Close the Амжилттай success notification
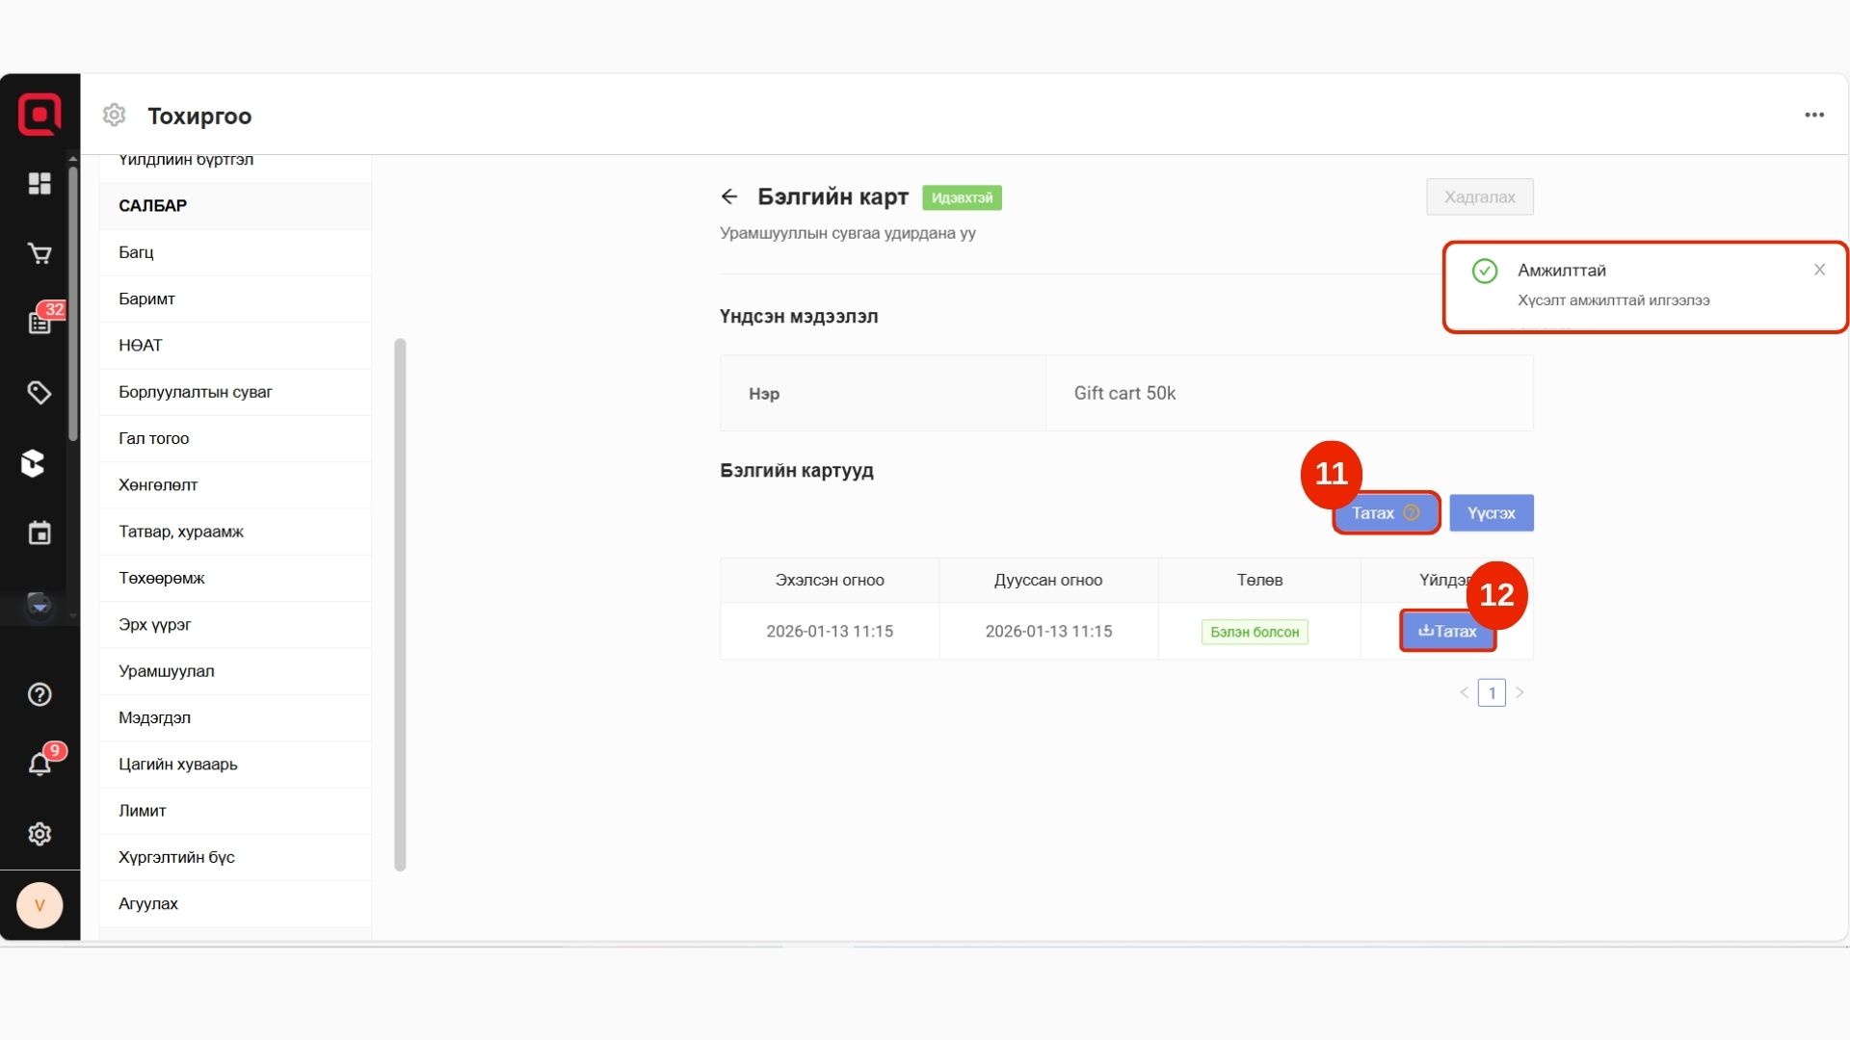 pos(1819,270)
